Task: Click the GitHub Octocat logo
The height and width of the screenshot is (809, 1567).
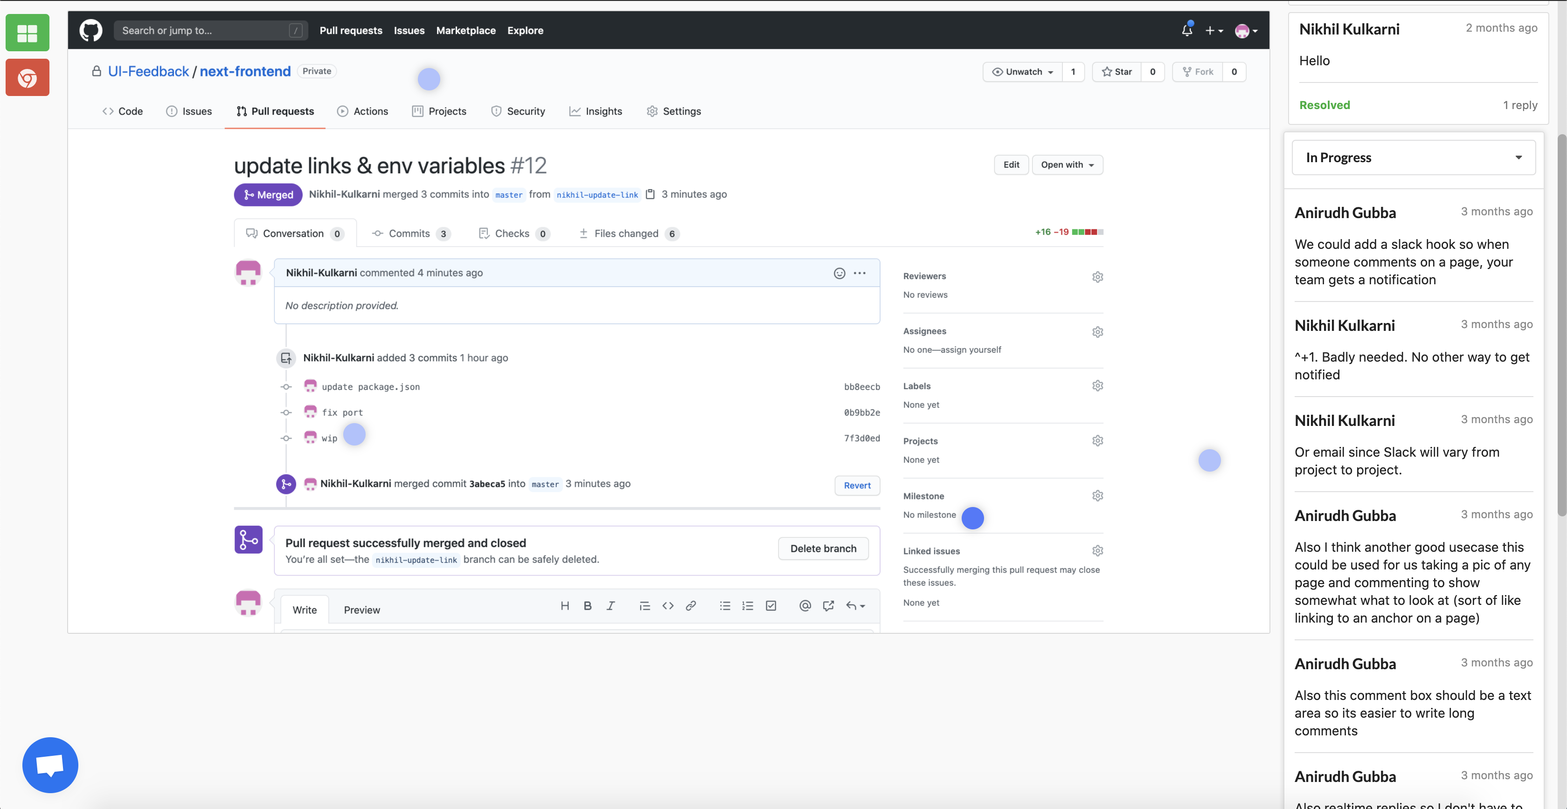Action: 90,30
